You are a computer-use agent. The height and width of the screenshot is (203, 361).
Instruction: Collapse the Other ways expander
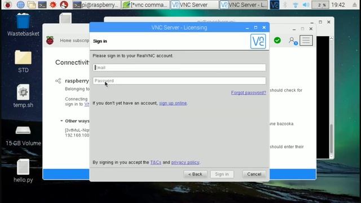(61, 121)
